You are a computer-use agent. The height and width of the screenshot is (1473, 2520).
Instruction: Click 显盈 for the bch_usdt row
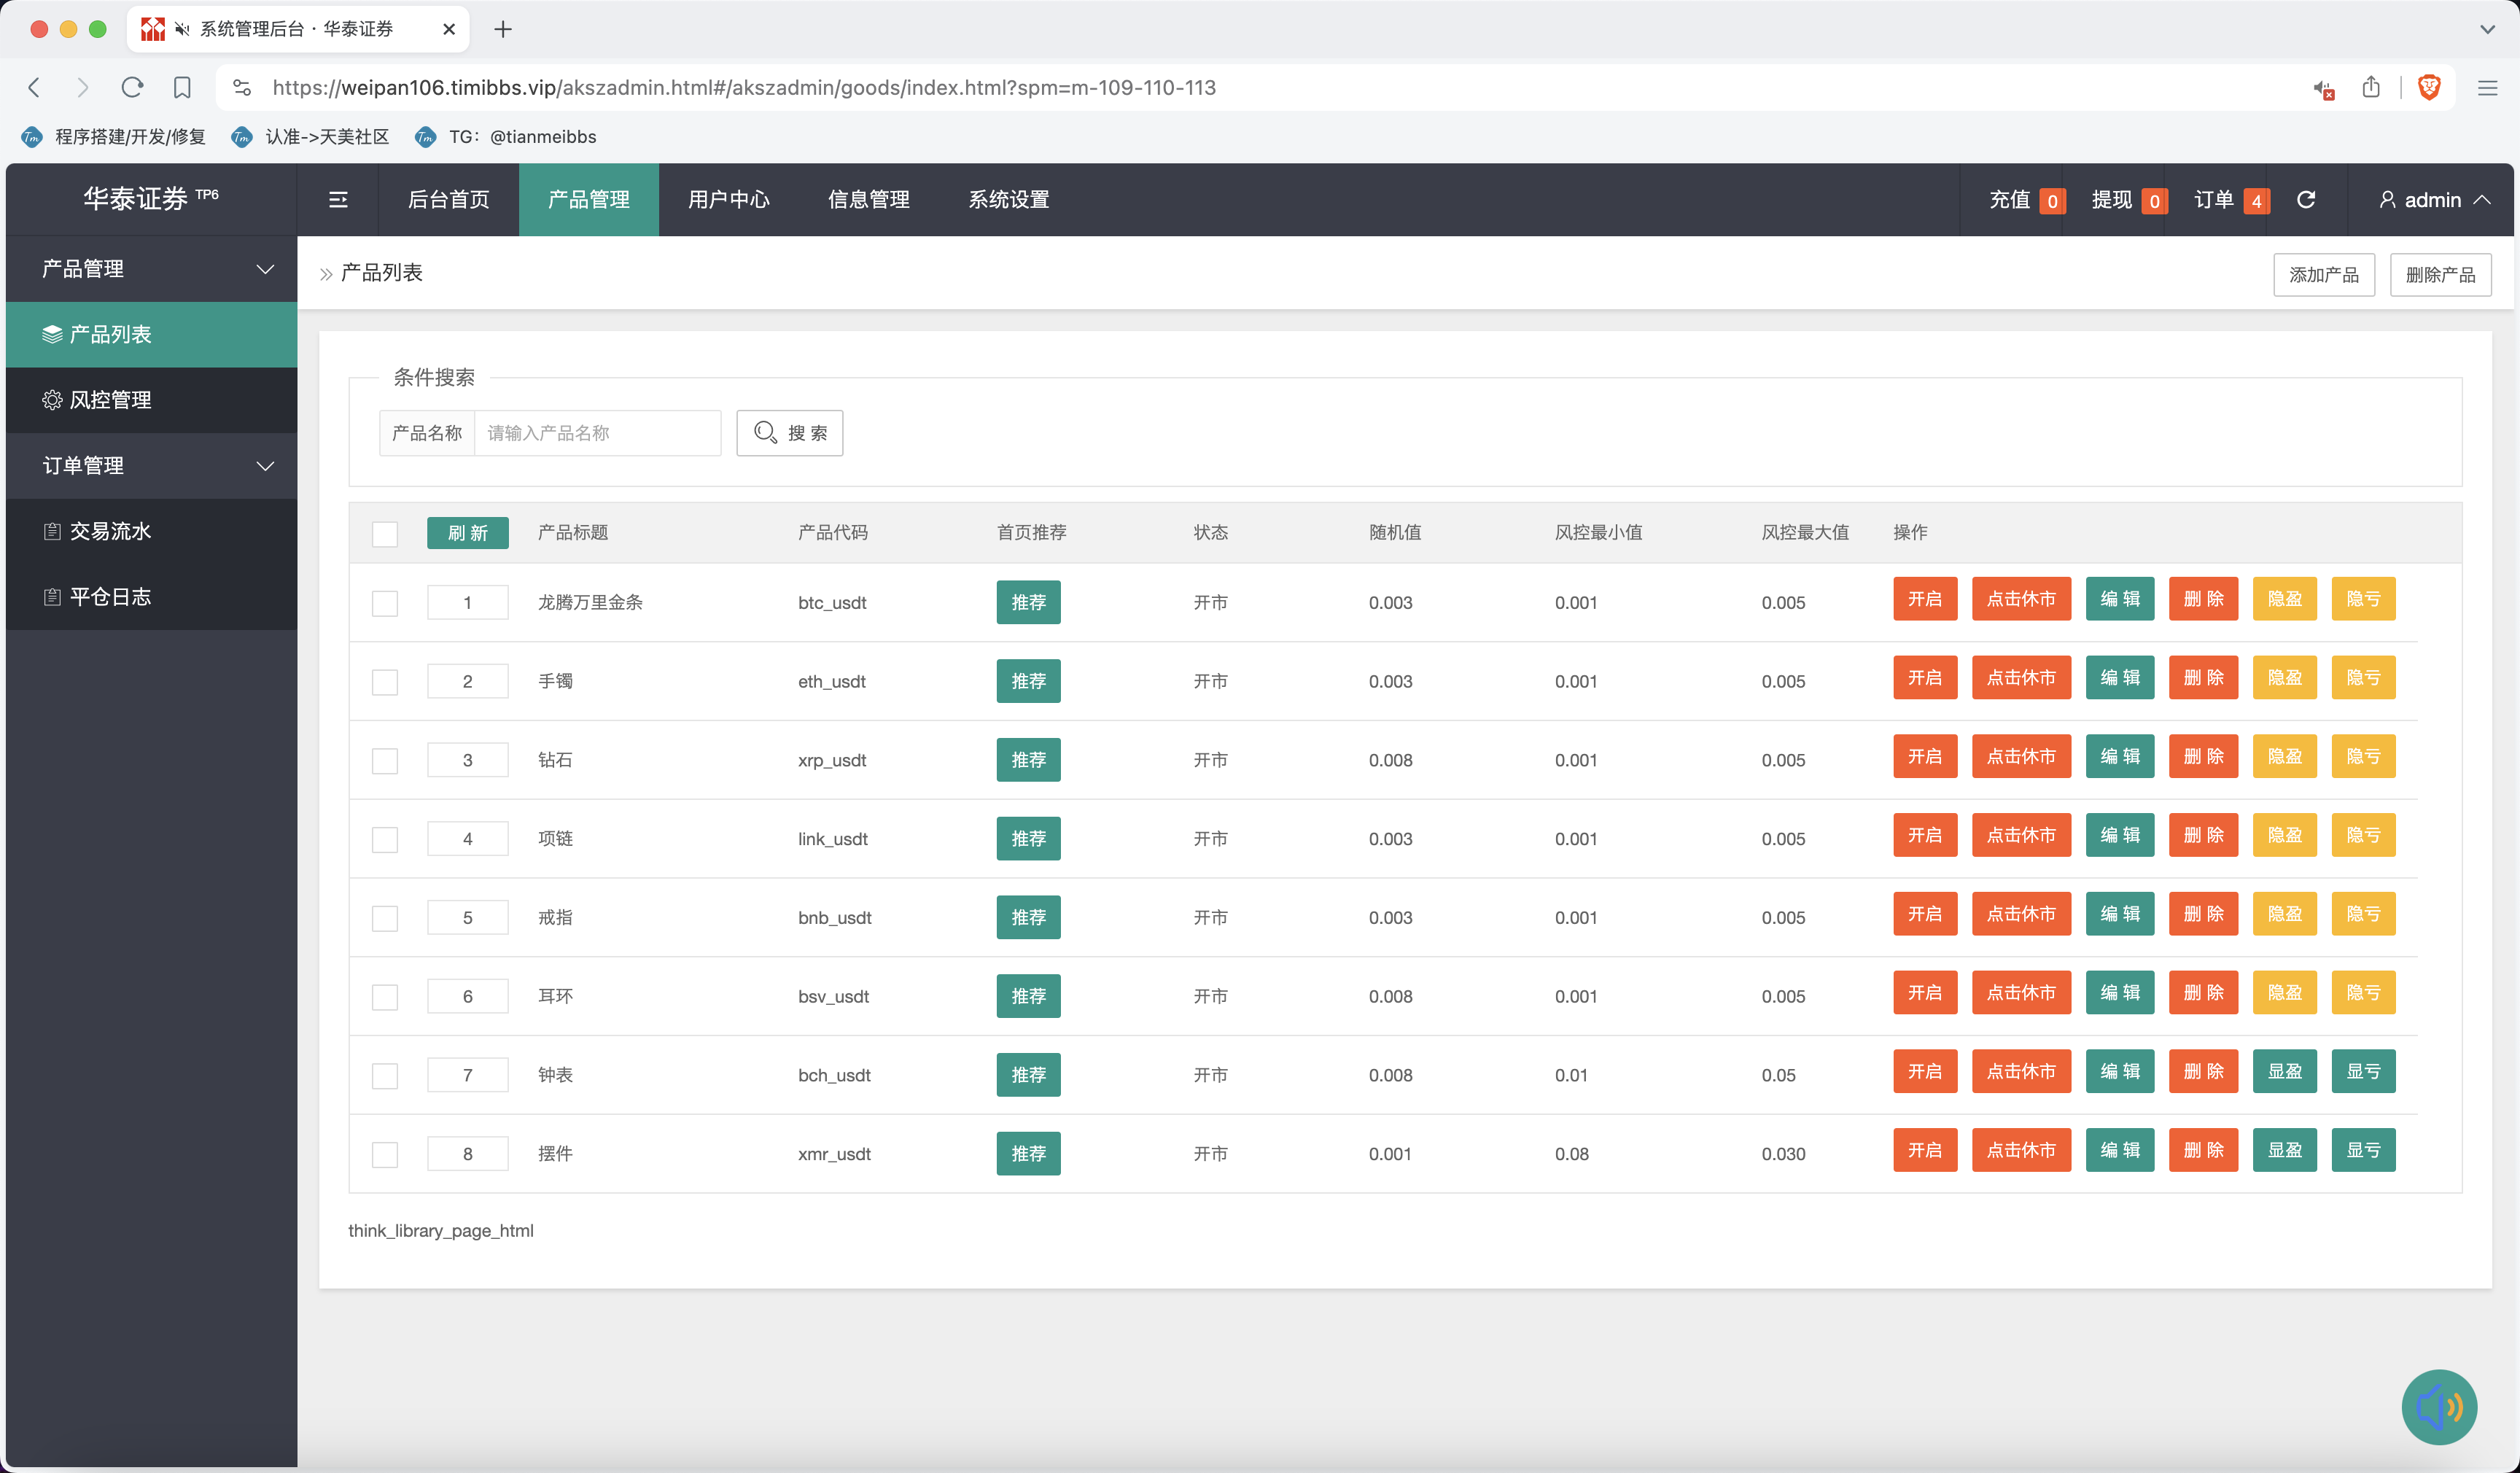(x=2285, y=1072)
